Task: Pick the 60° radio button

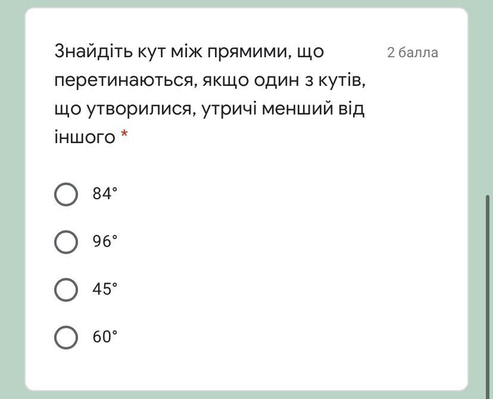Action: click(66, 338)
